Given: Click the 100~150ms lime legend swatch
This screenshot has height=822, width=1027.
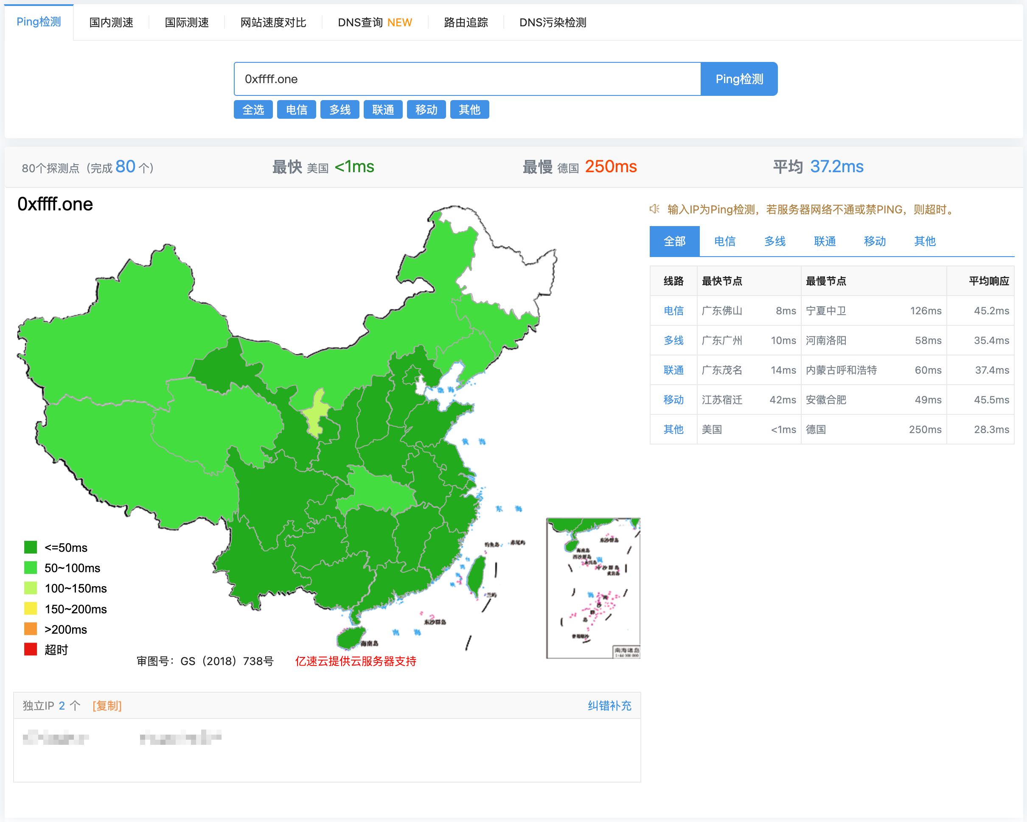Looking at the screenshot, I should (31, 588).
